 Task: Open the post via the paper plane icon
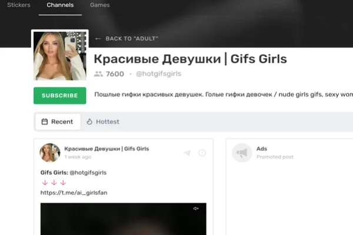187,153
